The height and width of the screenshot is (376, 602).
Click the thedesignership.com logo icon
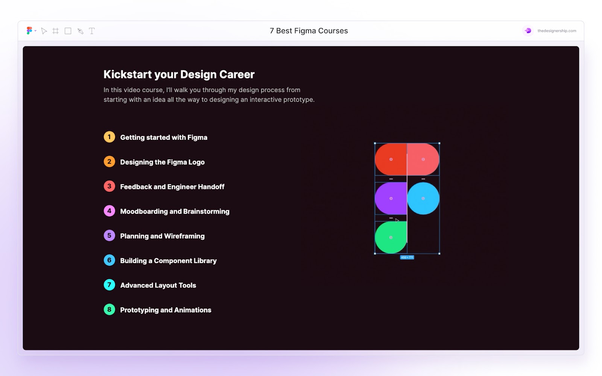point(528,30)
